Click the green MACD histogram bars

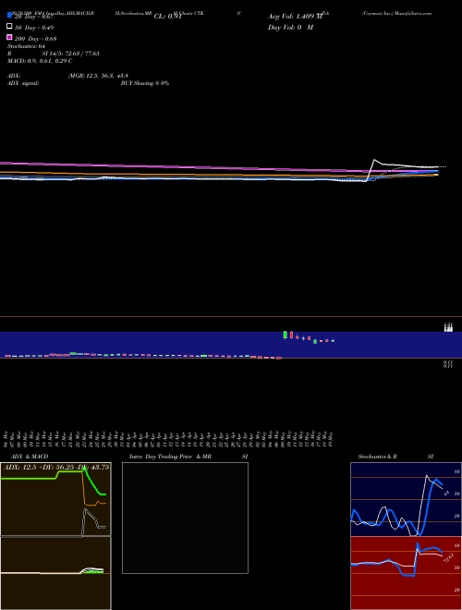93,571
